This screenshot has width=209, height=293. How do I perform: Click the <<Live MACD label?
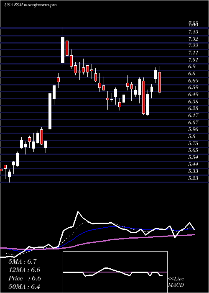176,282
